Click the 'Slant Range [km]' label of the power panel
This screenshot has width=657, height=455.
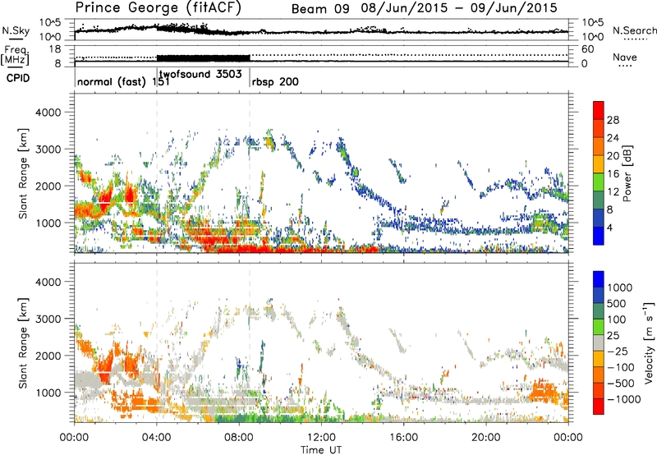(23, 173)
